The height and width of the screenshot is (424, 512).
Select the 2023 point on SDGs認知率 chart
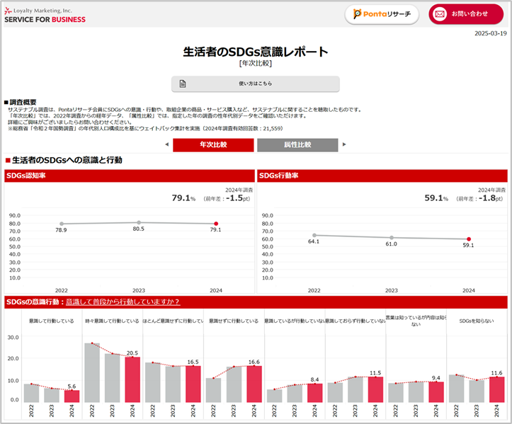[139, 222]
